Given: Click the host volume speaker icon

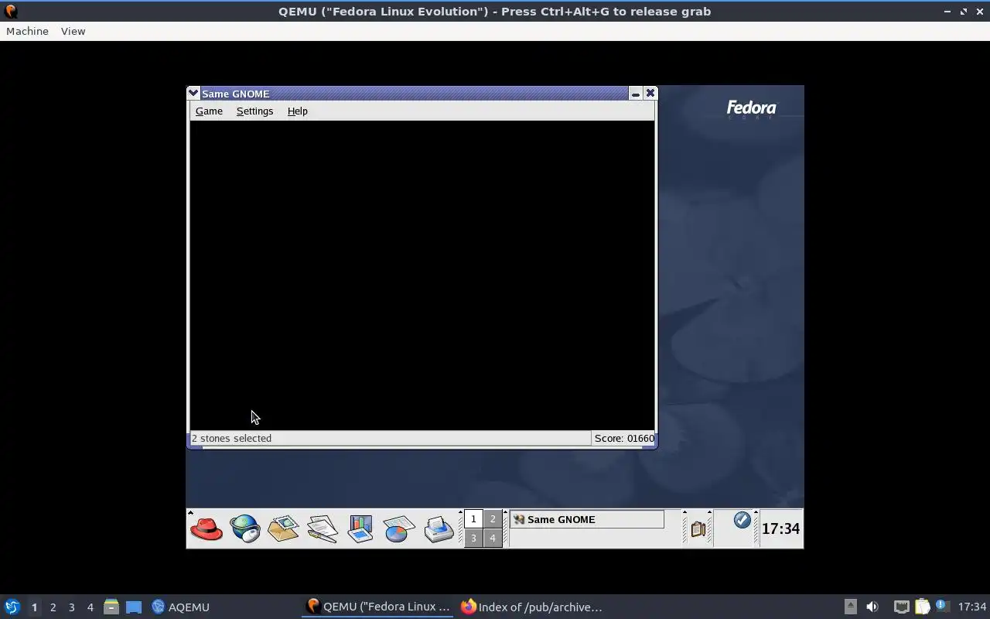Looking at the screenshot, I should pyautogui.click(x=872, y=607).
